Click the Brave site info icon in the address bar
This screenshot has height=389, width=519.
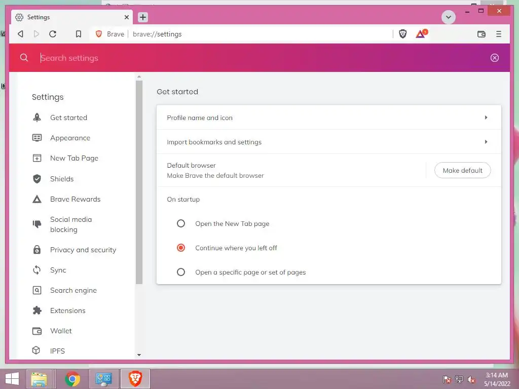click(99, 34)
